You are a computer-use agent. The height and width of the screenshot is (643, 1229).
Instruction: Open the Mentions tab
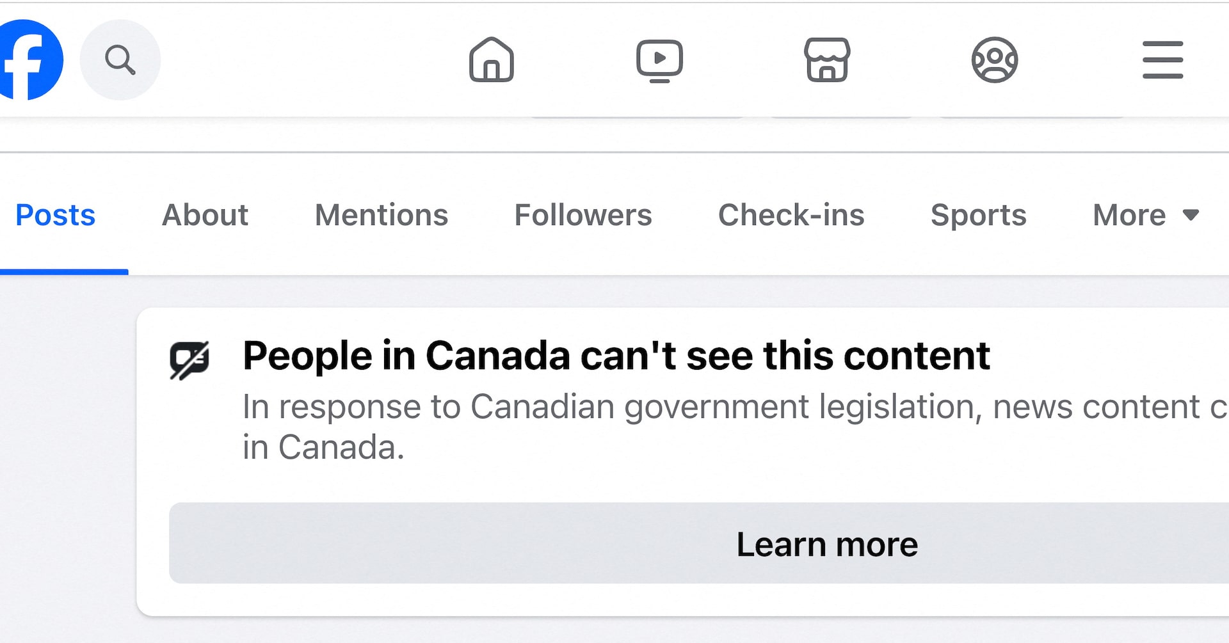coord(382,215)
